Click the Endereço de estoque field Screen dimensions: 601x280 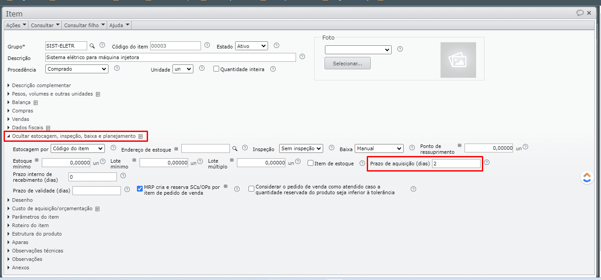tap(206, 148)
